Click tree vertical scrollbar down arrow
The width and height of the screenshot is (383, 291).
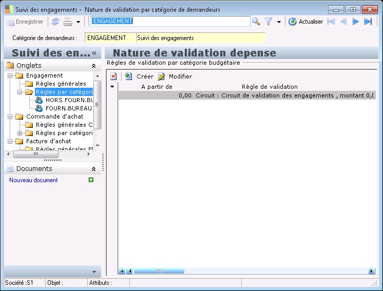coord(98,146)
